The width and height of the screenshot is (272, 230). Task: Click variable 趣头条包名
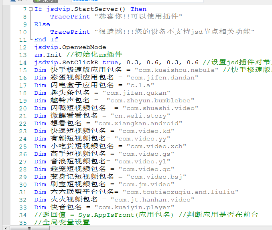point(70,93)
